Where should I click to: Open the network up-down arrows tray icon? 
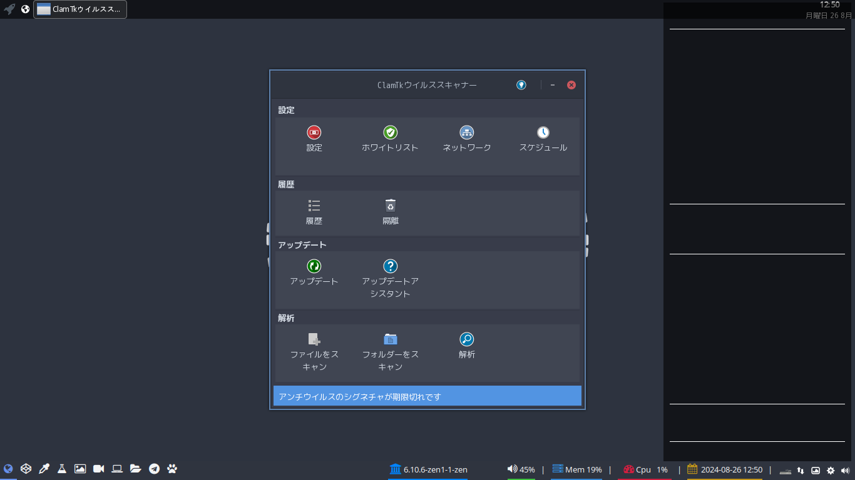coord(801,471)
